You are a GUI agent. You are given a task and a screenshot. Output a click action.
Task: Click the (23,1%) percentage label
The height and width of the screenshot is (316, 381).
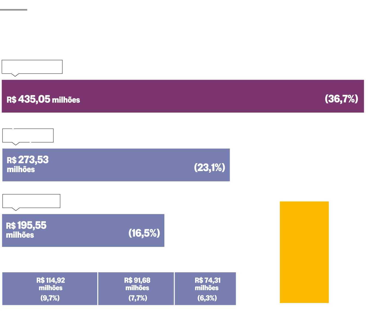point(210,168)
